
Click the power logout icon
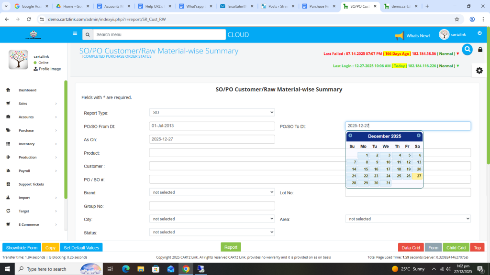(479, 33)
